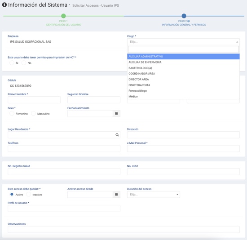This screenshot has width=247, height=240.
Task: Set access status to Activo
Action: tap(12, 194)
